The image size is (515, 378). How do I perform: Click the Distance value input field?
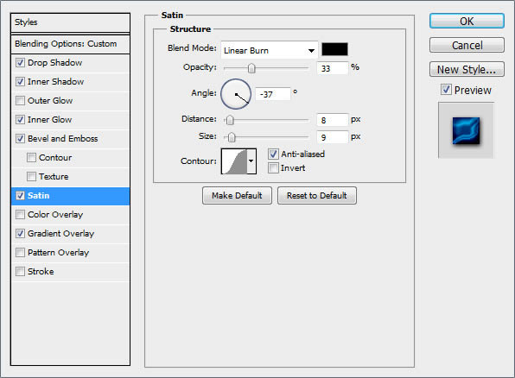click(332, 120)
